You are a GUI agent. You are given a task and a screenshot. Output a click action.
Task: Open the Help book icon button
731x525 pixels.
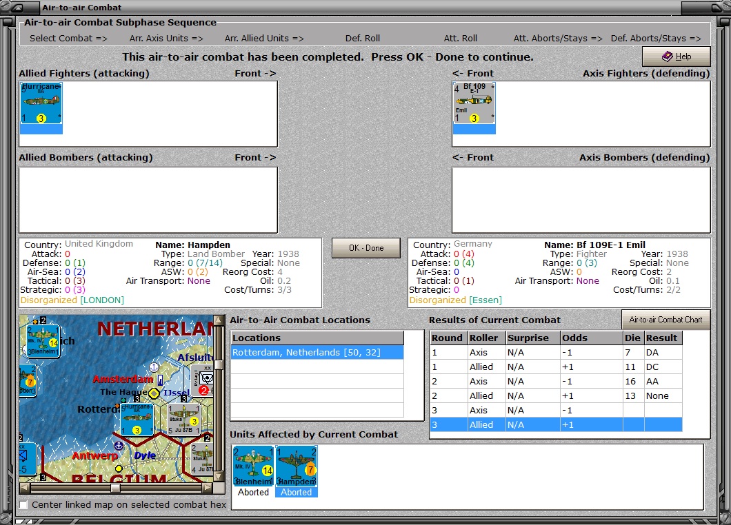click(x=676, y=56)
